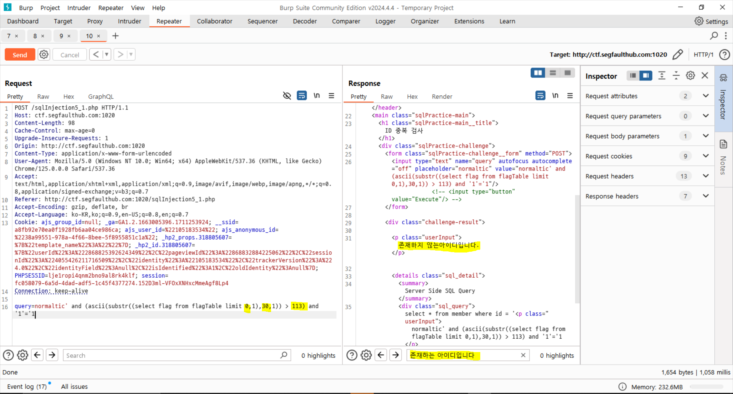Collapse all Inspector sections
Image resolution: width=733 pixels, height=394 pixels.
pos(676,76)
